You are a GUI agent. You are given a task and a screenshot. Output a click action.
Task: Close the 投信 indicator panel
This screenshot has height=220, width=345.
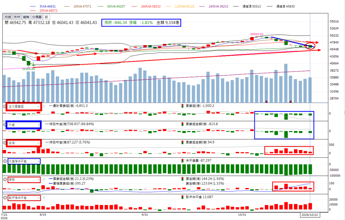pyautogui.click(x=5, y=143)
